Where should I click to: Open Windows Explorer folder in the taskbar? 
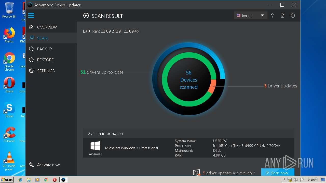pos(29,180)
